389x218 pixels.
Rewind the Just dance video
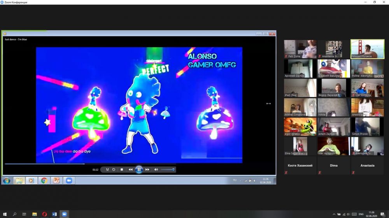pyautogui.click(x=130, y=170)
